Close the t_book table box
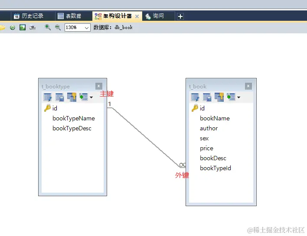Screen dimensions: 307x236 248,86
